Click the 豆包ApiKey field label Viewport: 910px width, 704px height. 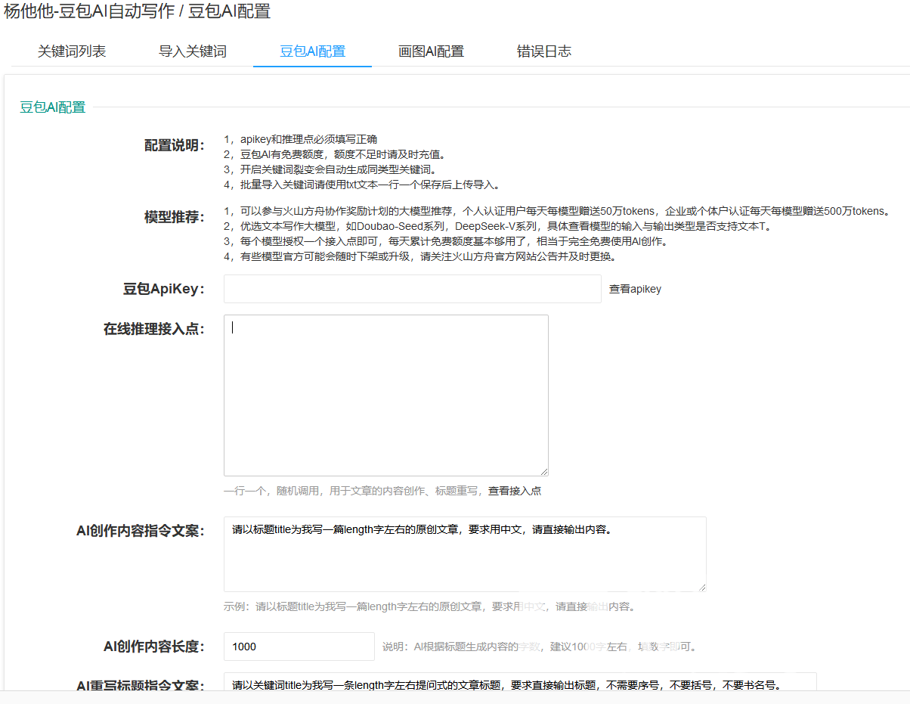[163, 289]
